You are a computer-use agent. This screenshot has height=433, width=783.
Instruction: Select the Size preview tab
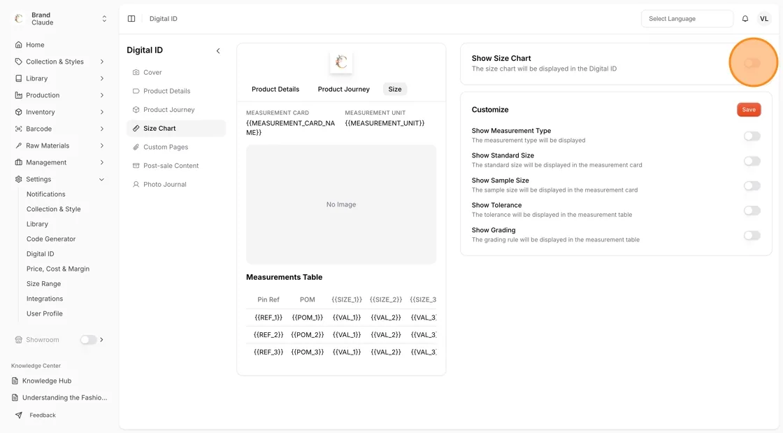coord(394,89)
